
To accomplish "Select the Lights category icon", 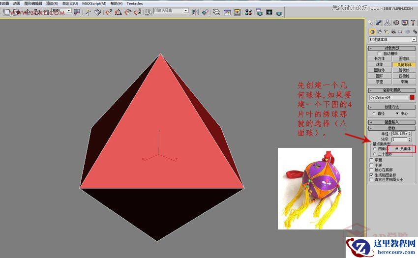I will [x=386, y=32].
